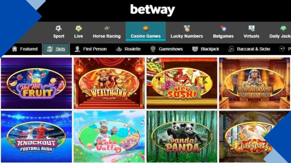This screenshot has width=291, height=163.
Task: Select the Roulette wheel icon
Action: [x=119, y=49]
